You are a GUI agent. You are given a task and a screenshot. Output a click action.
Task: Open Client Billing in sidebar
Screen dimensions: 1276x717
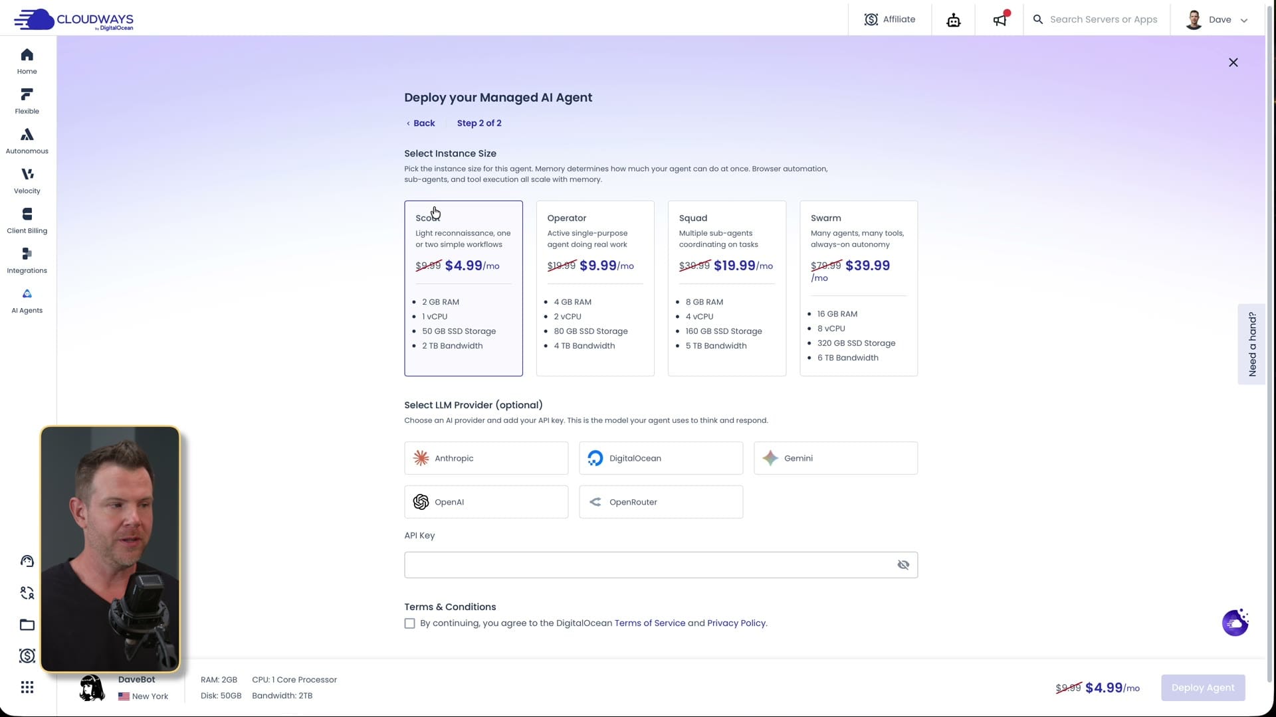coord(27,220)
